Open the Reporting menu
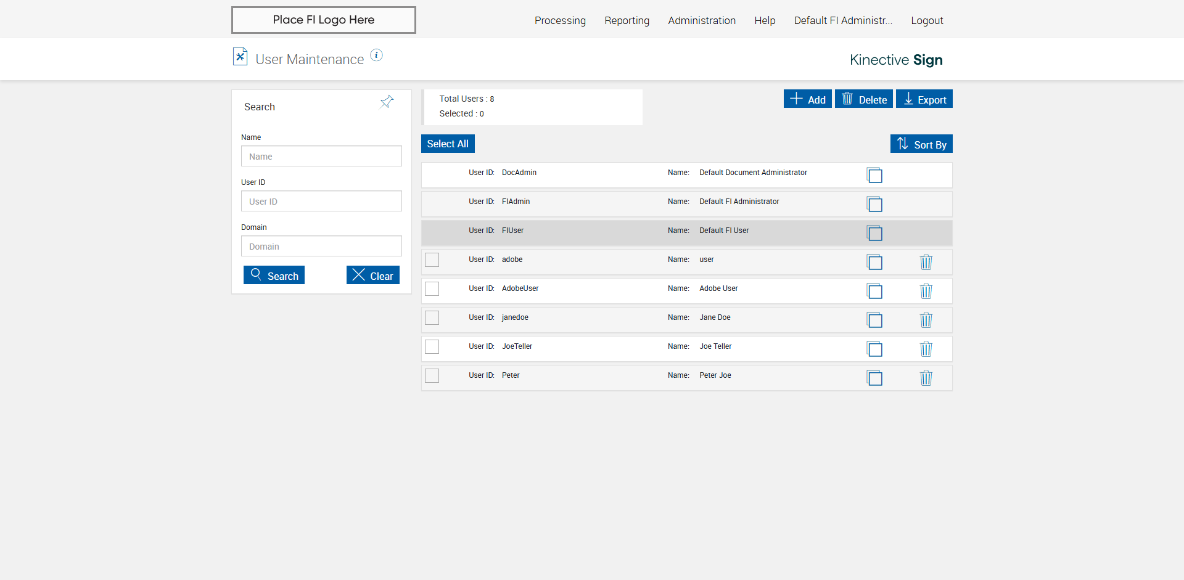 [627, 20]
